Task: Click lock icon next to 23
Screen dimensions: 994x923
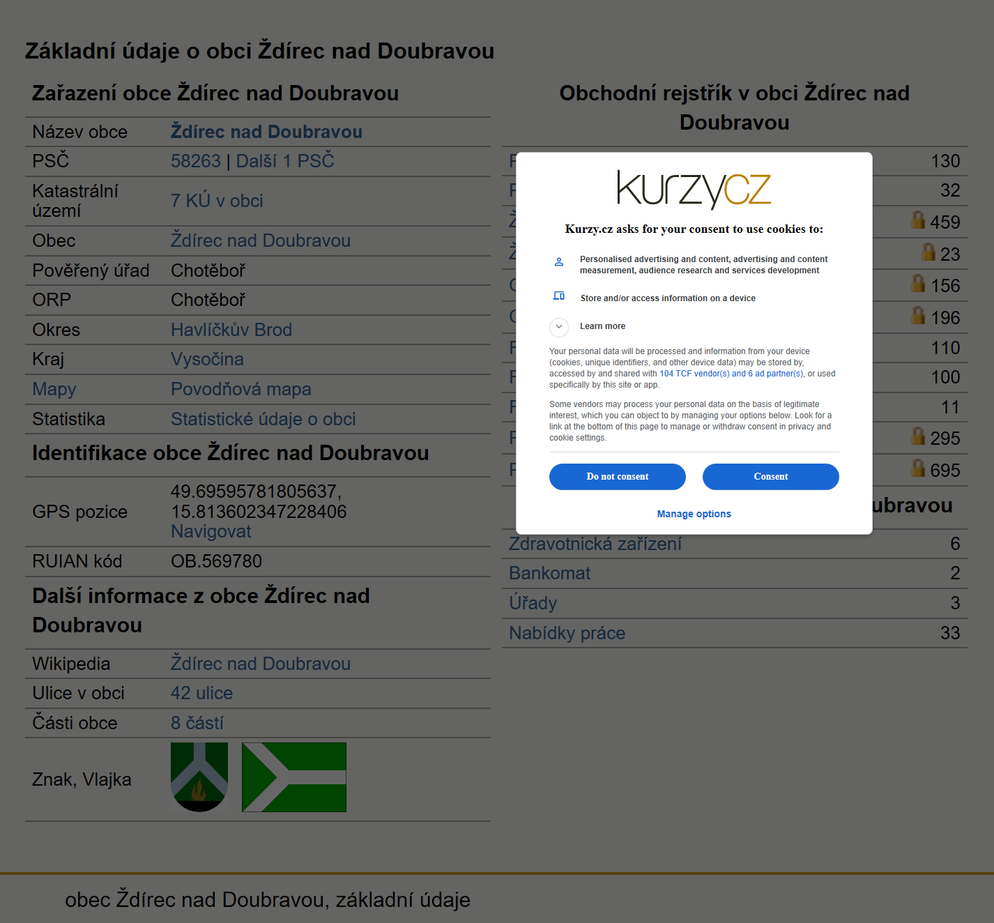Action: point(928,252)
